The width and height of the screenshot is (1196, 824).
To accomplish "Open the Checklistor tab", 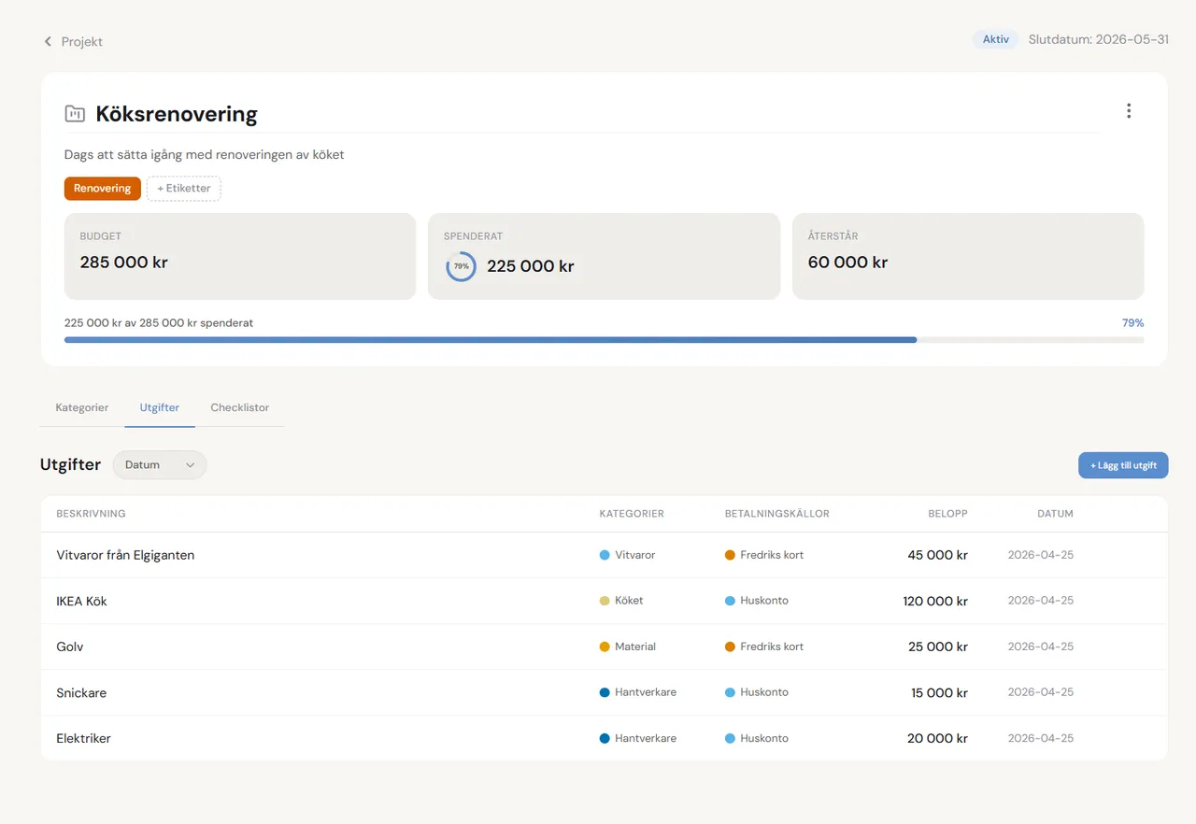I will pos(240,408).
